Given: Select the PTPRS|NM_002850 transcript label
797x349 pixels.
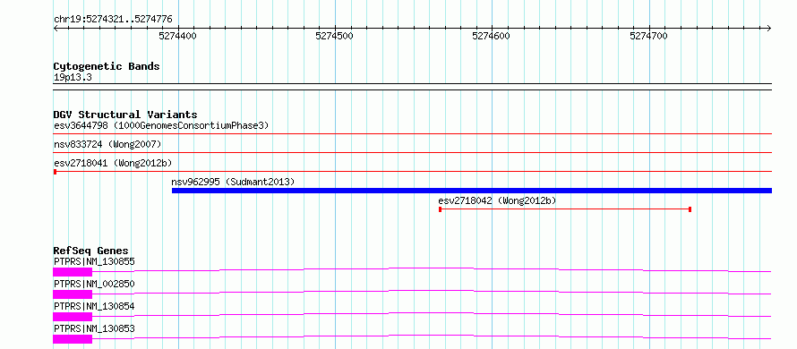Looking at the screenshot, I should click(94, 284).
